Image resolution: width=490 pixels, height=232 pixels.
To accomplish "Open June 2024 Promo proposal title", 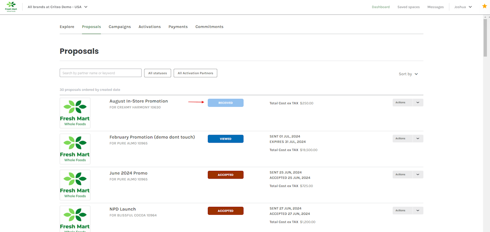I will [x=128, y=173].
